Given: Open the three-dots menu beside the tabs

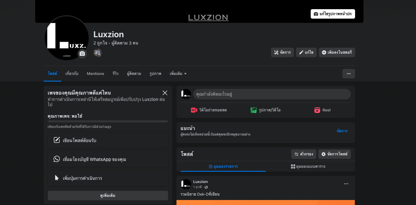Looking at the screenshot, I should click(x=349, y=74).
